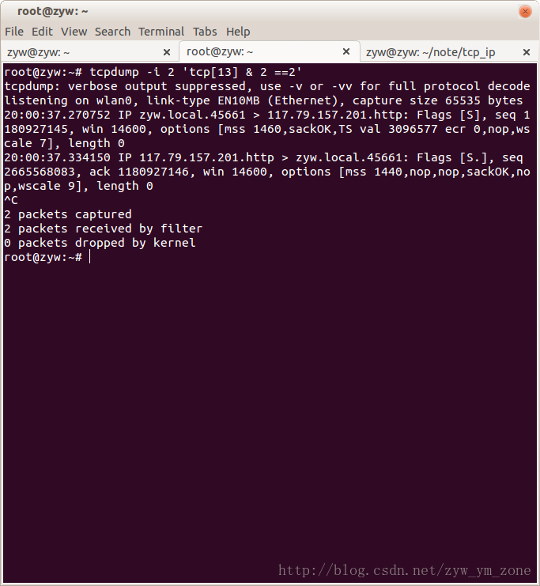The height and width of the screenshot is (586, 540).
Task: Open the File menu
Action: click(x=14, y=32)
